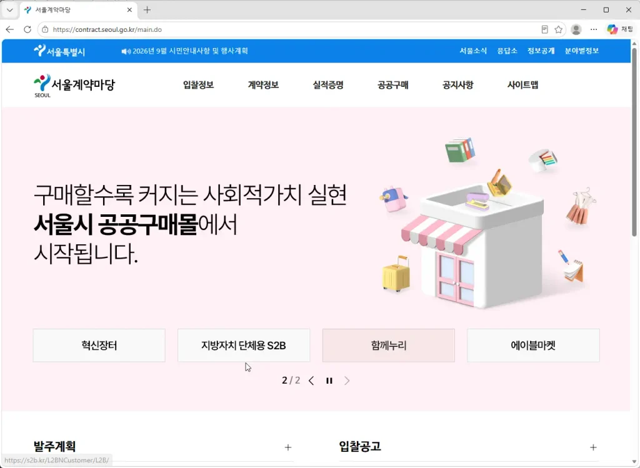Maximize the browser window
The height and width of the screenshot is (468, 640).
(x=606, y=10)
